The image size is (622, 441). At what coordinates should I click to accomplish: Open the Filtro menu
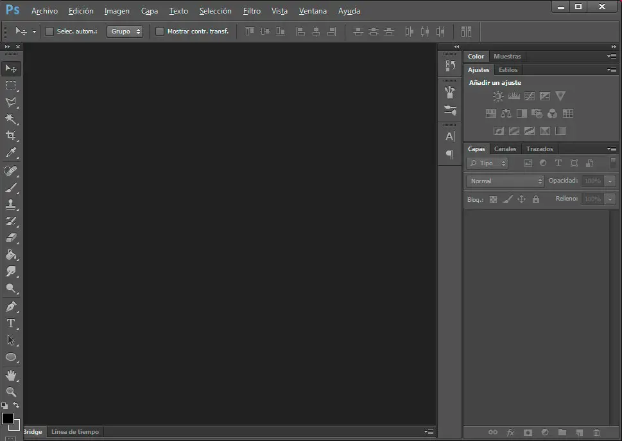click(x=252, y=11)
